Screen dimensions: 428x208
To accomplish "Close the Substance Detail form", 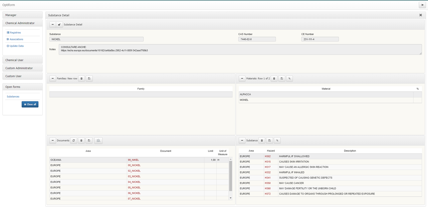I will click(x=420, y=15).
